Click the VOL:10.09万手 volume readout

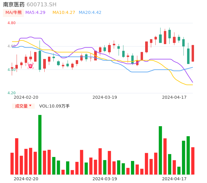54,106
